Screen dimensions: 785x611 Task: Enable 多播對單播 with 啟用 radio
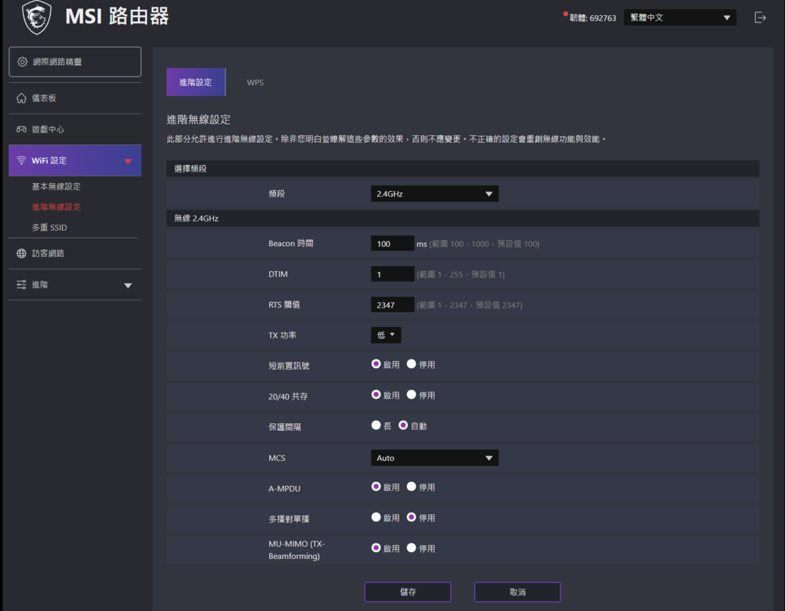click(x=376, y=517)
